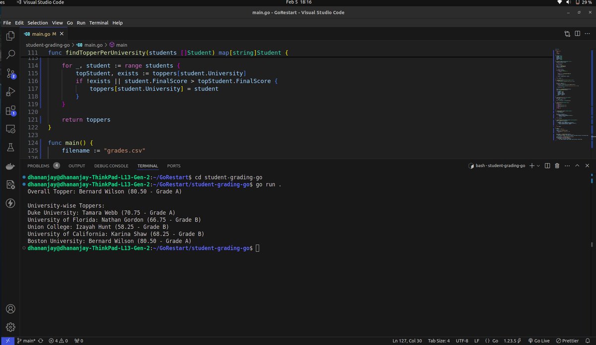Maximize the terminal panel size
The height and width of the screenshot is (345, 596).
pos(578,166)
